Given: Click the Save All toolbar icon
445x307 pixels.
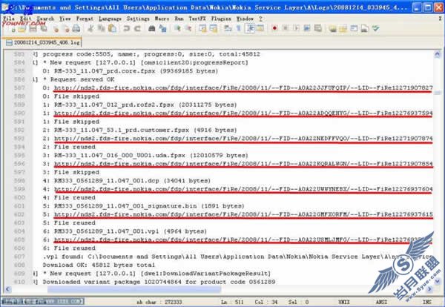Looking at the screenshot, I should [44, 29].
